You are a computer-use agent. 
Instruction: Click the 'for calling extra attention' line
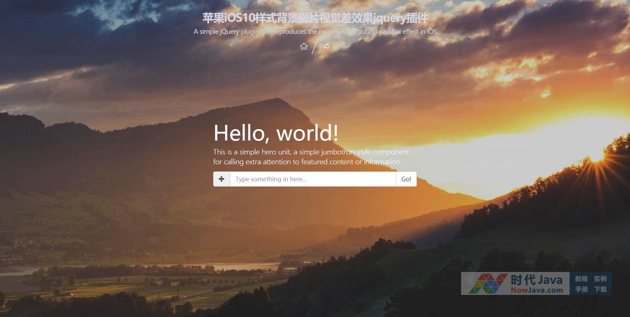[307, 162]
